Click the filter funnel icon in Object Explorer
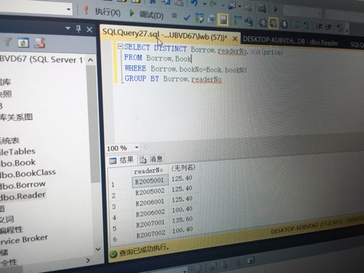The image size is (364, 273). 7,42
